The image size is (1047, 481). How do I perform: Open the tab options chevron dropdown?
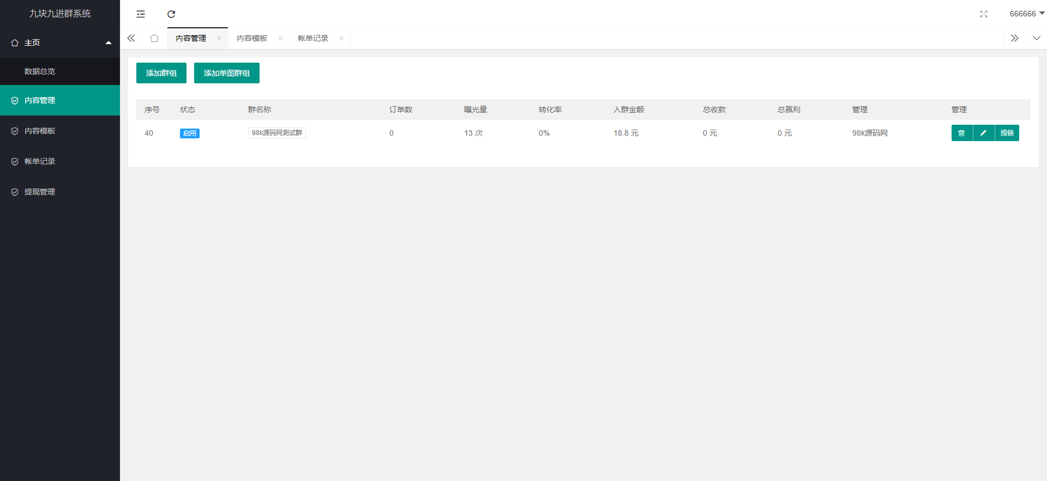[x=1036, y=38]
